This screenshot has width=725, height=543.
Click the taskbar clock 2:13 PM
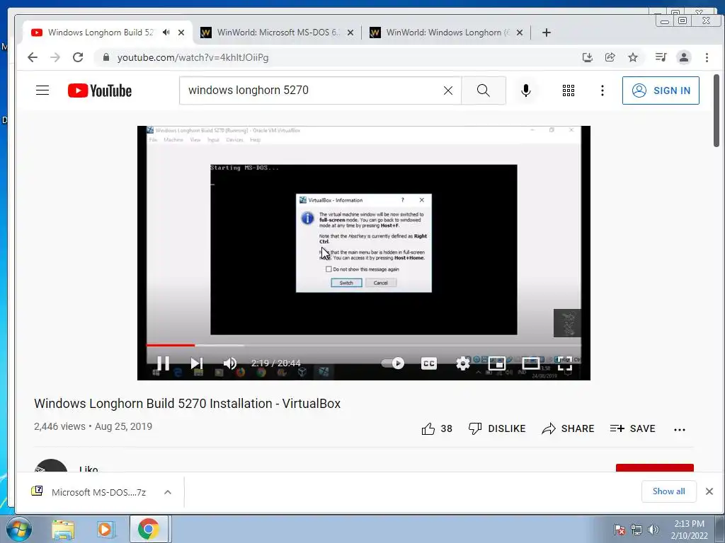pyautogui.click(x=689, y=524)
